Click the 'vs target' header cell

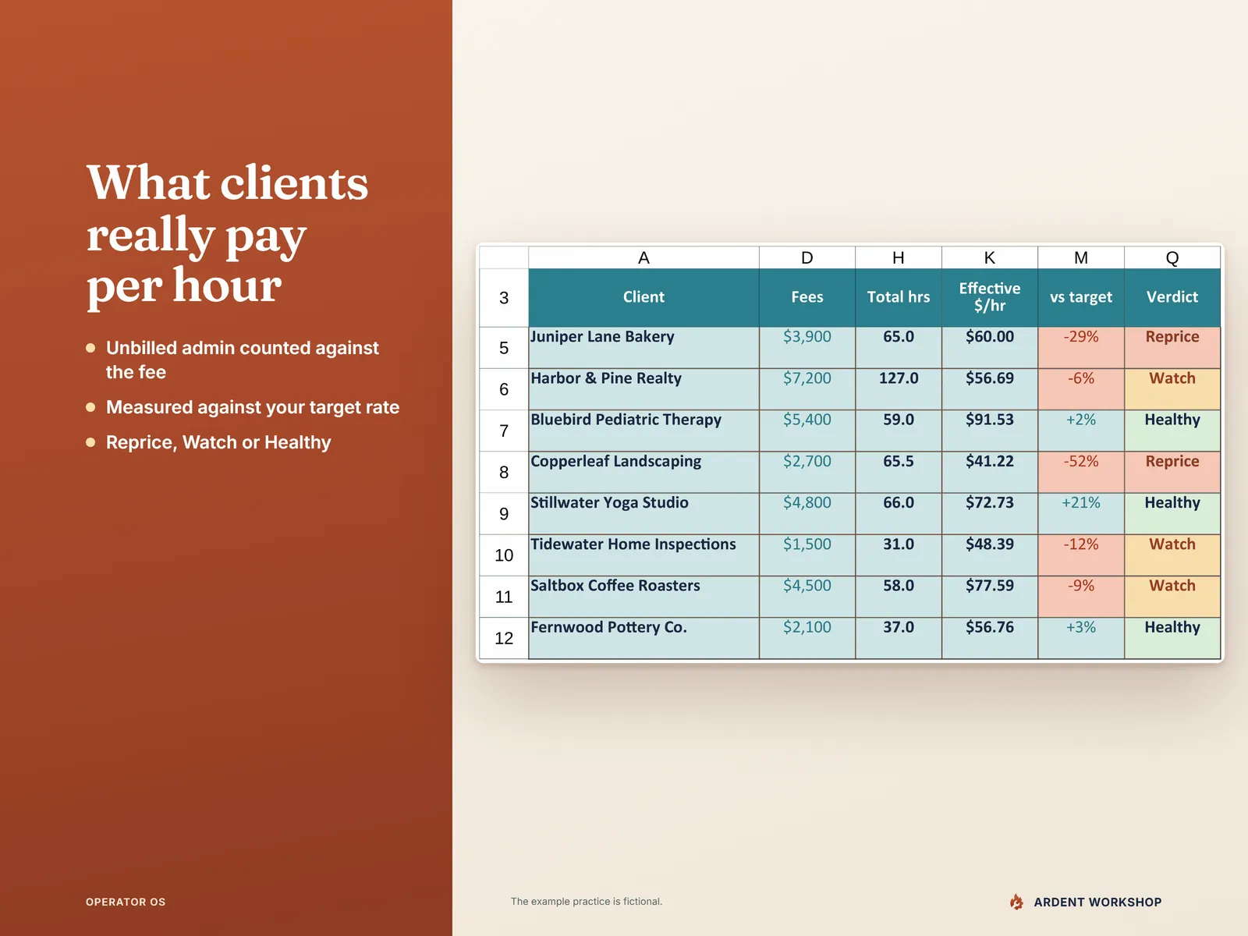click(1081, 298)
